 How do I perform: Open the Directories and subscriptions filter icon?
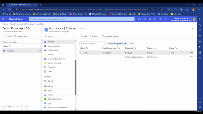click(145, 19)
